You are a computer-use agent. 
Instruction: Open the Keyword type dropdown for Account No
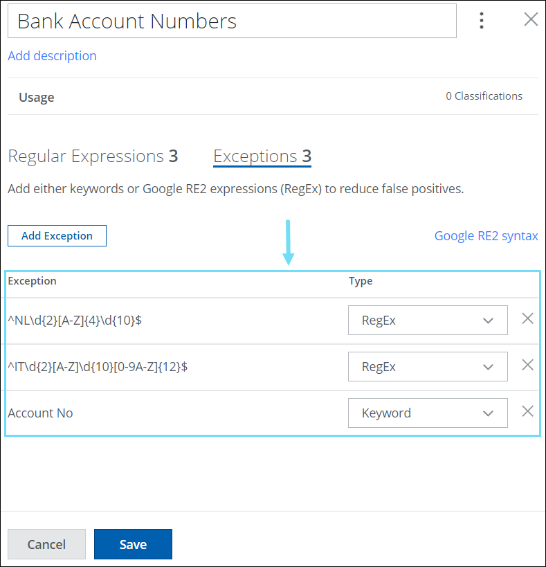(x=427, y=413)
